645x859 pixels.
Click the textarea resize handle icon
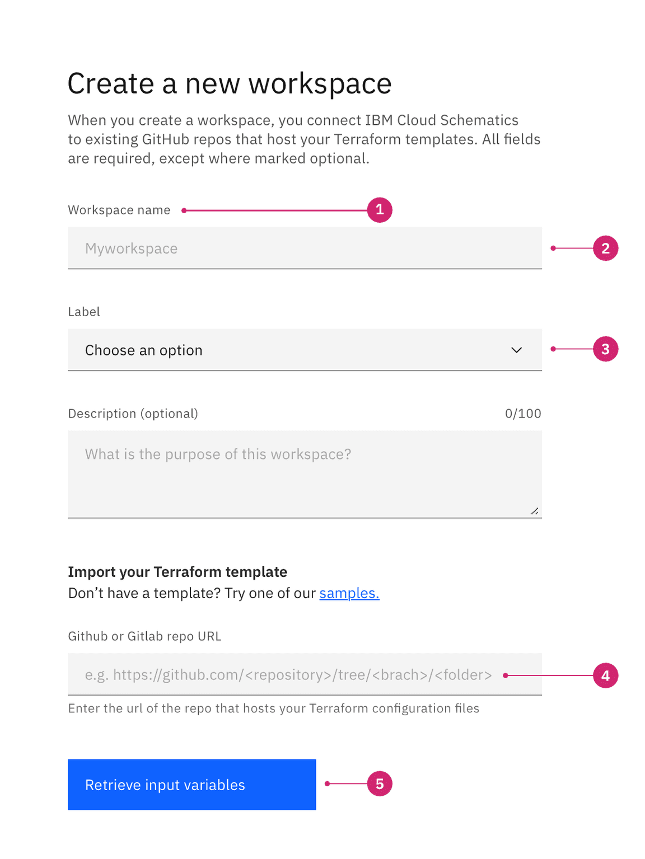(x=535, y=511)
